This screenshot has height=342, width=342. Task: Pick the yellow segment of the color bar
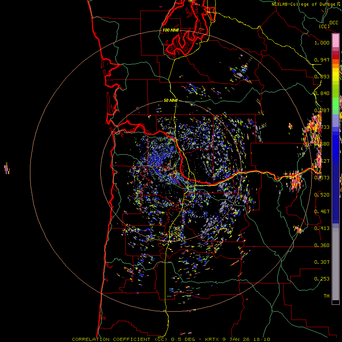click(336, 74)
